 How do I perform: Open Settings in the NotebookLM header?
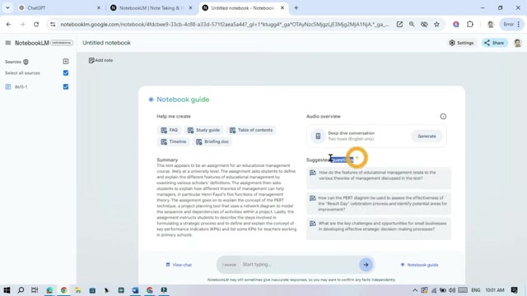click(461, 43)
